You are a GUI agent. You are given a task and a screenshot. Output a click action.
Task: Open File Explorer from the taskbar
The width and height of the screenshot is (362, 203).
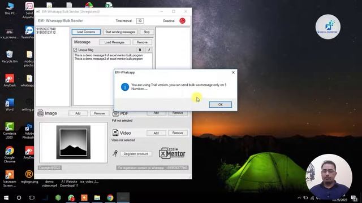point(97,197)
